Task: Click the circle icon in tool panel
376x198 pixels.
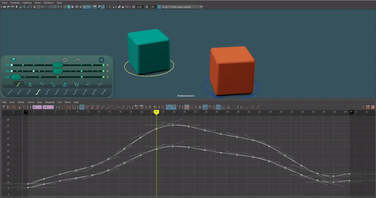Action: (65, 59)
